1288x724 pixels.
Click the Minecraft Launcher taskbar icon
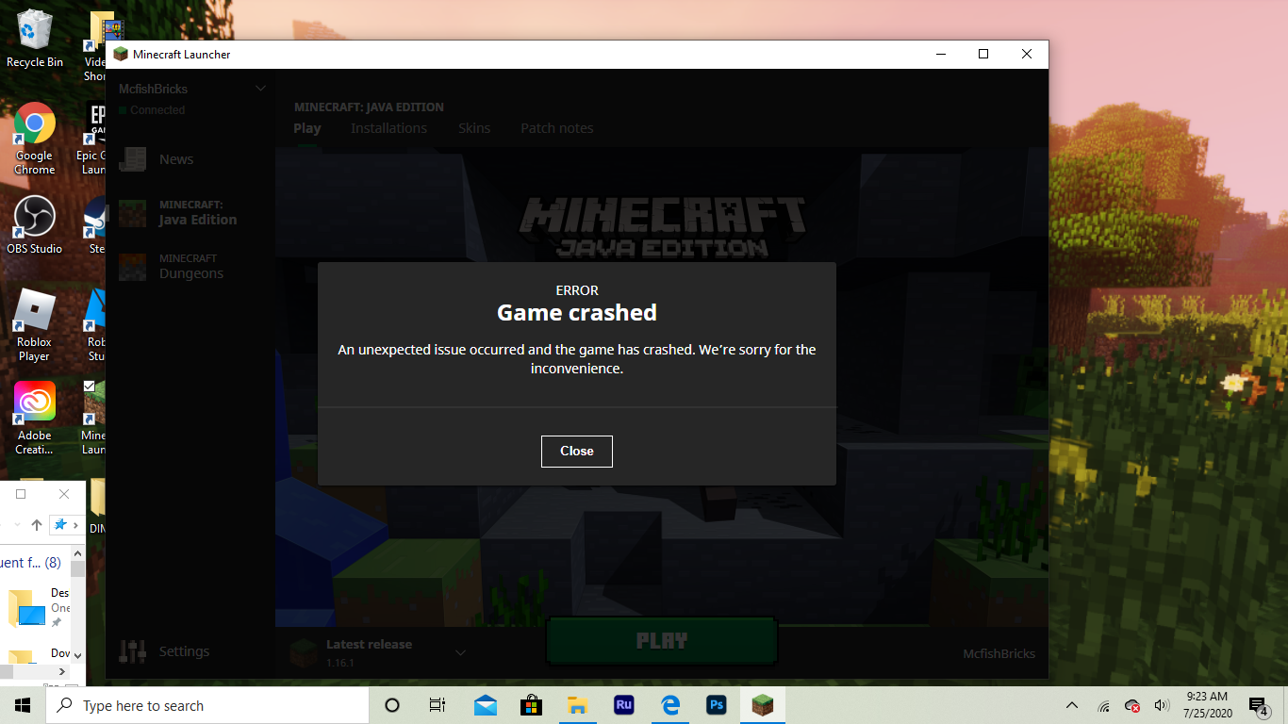(763, 705)
